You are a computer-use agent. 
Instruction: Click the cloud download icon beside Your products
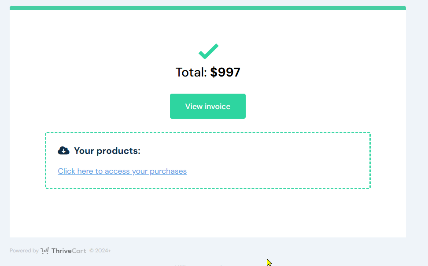coord(63,150)
